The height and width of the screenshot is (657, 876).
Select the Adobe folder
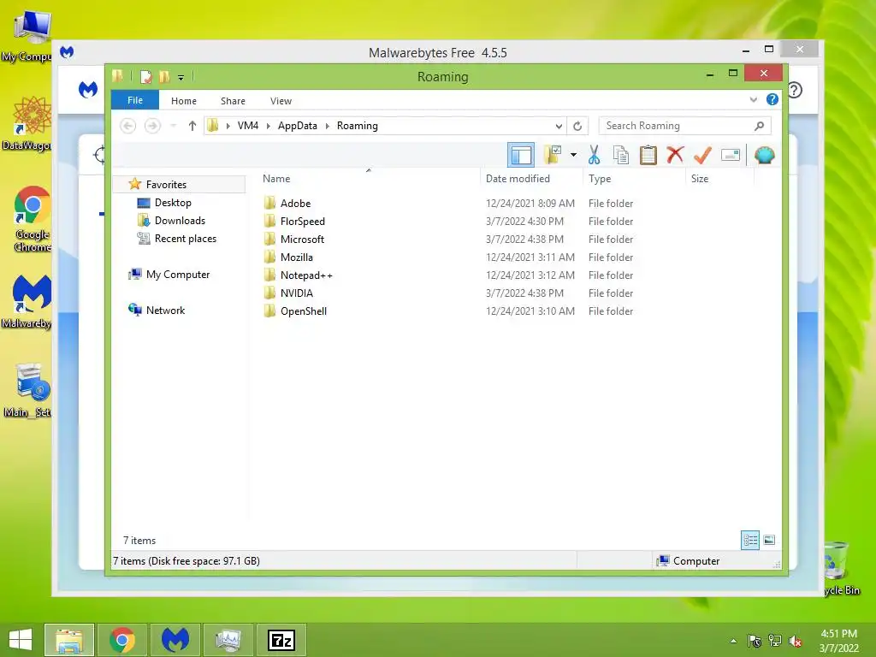tap(295, 204)
